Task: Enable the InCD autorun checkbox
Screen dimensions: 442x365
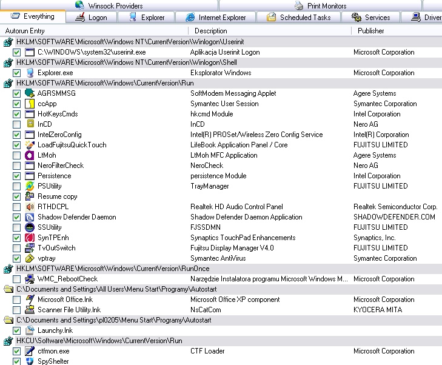Action: (16, 124)
